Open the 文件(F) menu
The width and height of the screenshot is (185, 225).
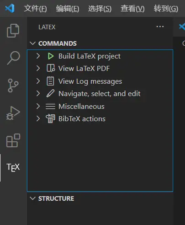[x=35, y=8]
